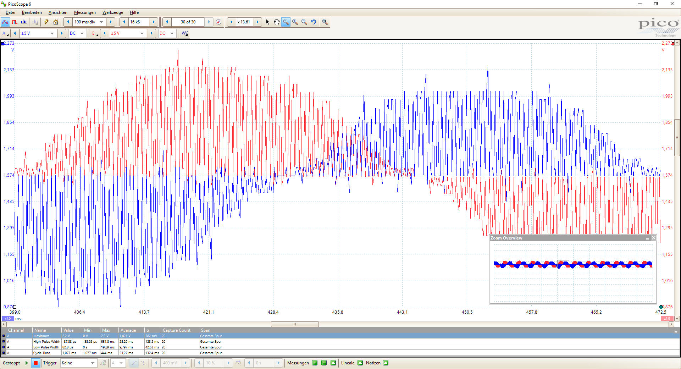Screen dimensions: 681x369
Task: Open the Buffer Navigator compass icon
Action: [219, 22]
